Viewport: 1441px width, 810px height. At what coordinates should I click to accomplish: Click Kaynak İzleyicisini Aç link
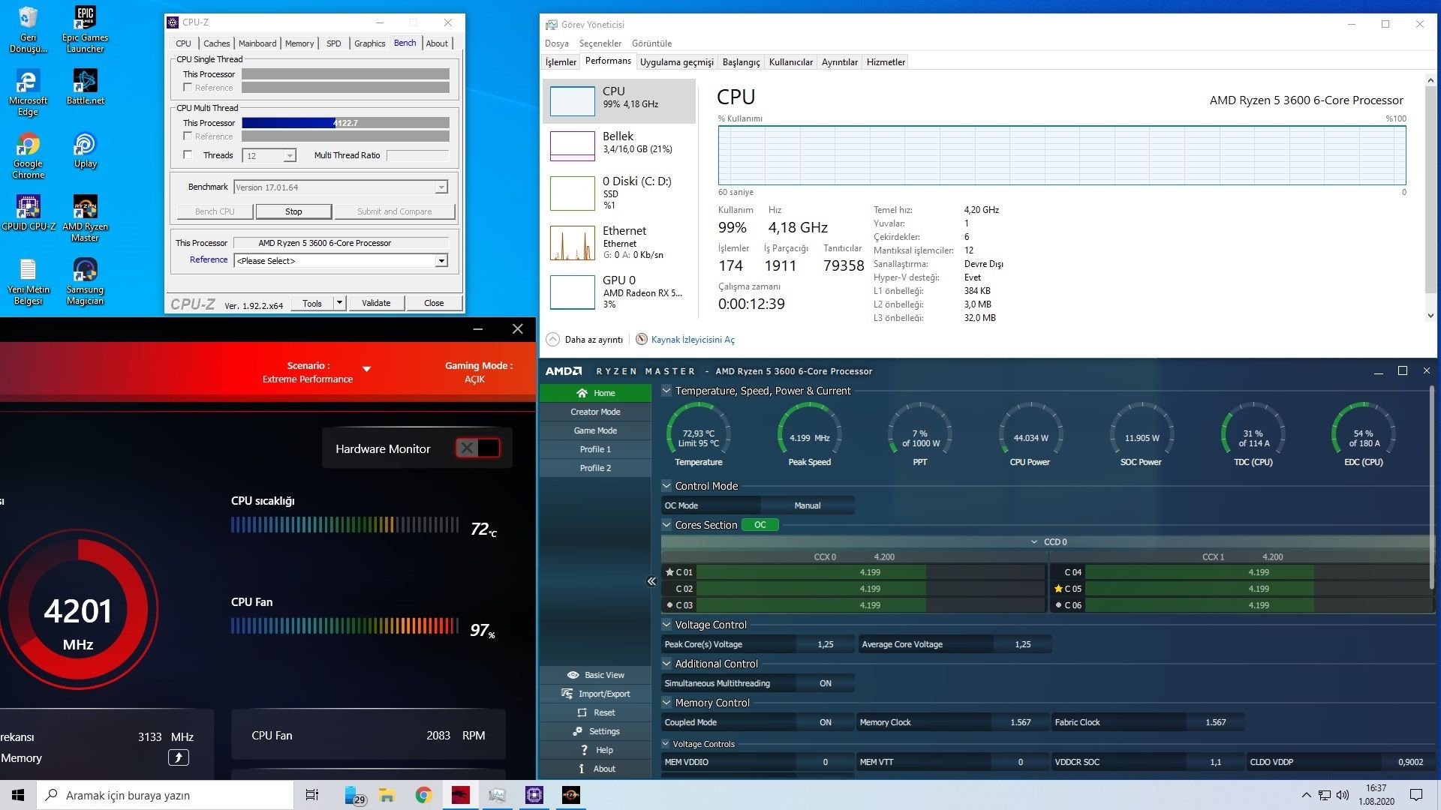pyautogui.click(x=692, y=340)
